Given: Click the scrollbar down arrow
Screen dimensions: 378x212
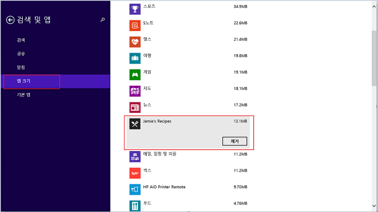Looking at the screenshot, I should click(x=374, y=206).
